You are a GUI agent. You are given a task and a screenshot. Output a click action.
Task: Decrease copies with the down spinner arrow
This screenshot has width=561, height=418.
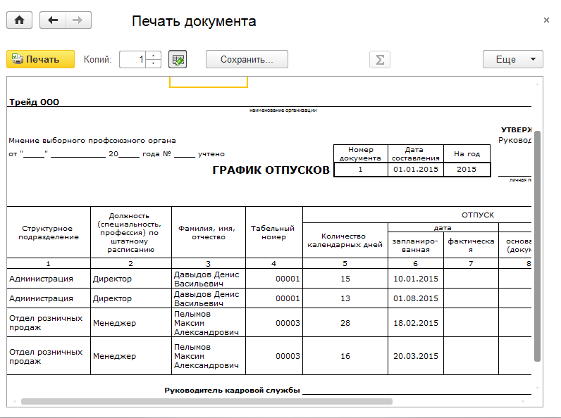(155, 64)
